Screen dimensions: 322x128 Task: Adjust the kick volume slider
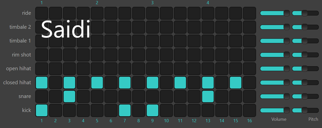275,110
